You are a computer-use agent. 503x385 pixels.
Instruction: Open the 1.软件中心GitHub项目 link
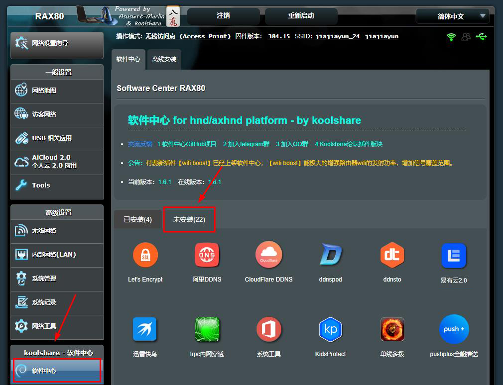pyautogui.click(x=187, y=144)
